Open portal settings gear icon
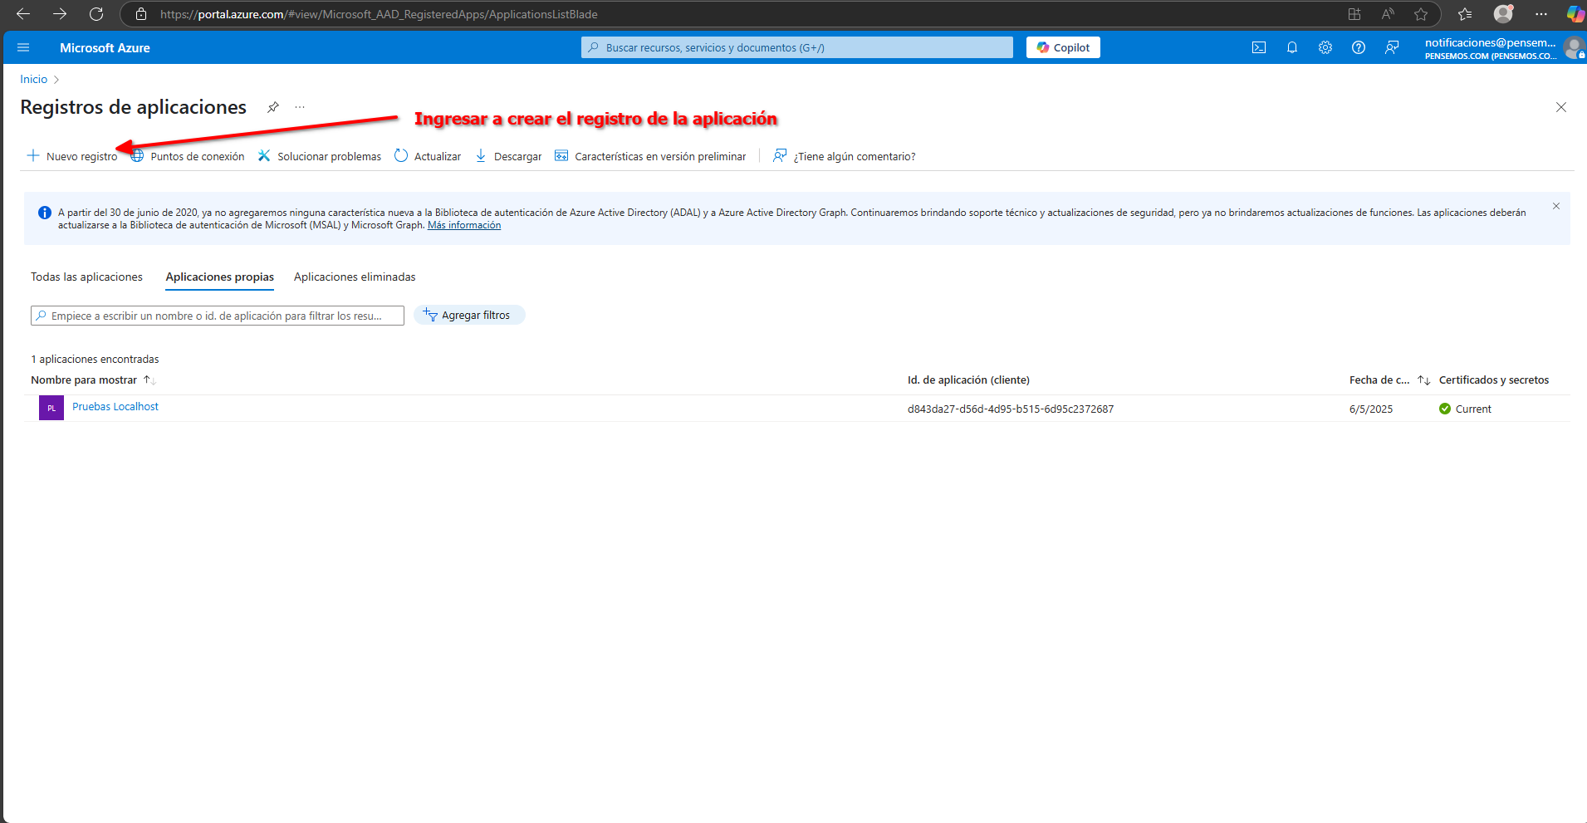 pyautogui.click(x=1325, y=48)
